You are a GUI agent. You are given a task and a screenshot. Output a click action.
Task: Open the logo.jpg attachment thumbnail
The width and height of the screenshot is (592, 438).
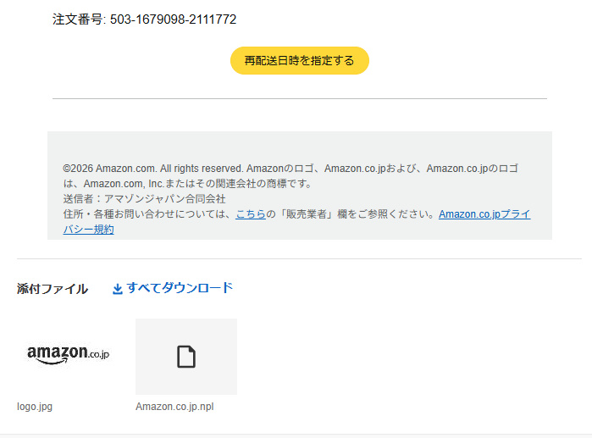tap(68, 355)
